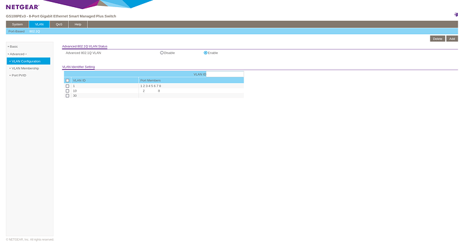The width and height of the screenshot is (464, 242).
Task: Expand the Basic section in sidebar
Action: coord(14,46)
